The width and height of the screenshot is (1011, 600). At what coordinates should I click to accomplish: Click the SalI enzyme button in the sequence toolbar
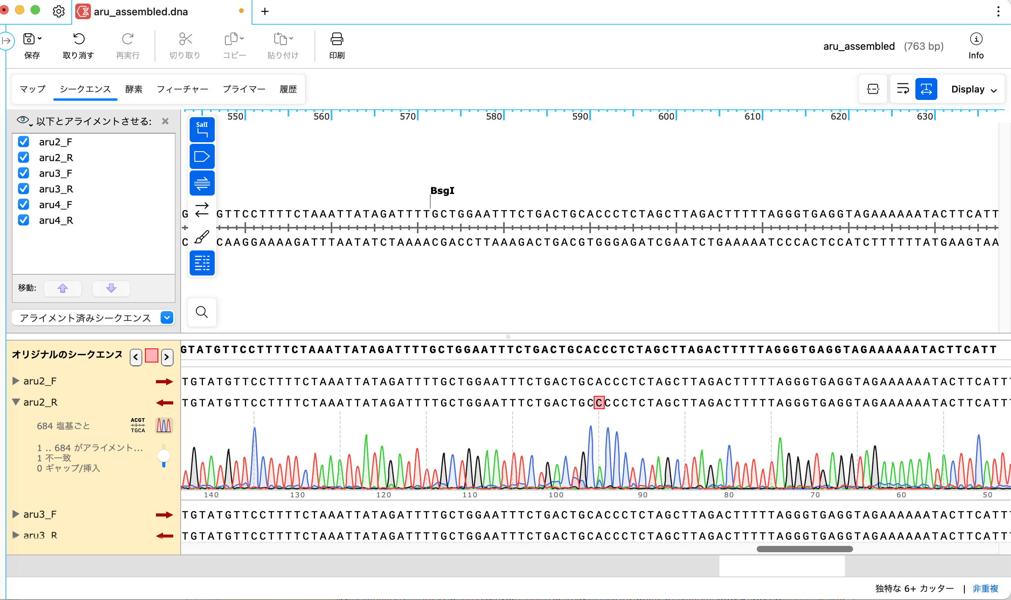click(202, 129)
